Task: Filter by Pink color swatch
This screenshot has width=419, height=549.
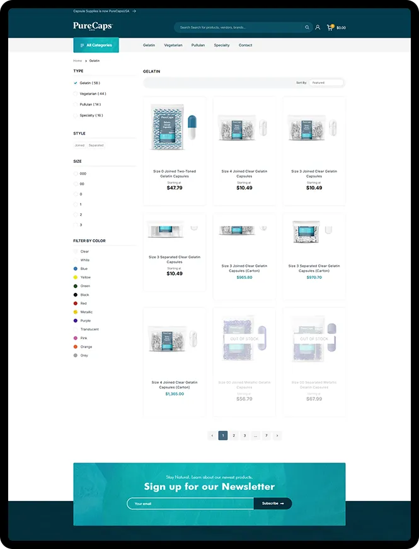Action: (x=76, y=338)
